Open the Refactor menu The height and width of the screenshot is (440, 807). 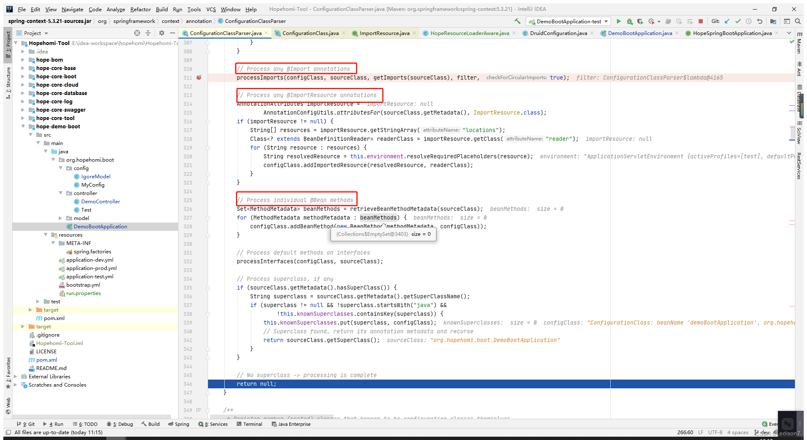[x=140, y=9]
